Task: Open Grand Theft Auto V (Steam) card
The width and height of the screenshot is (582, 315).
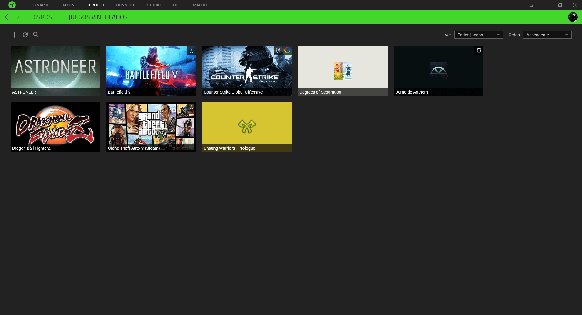Action: pos(151,127)
